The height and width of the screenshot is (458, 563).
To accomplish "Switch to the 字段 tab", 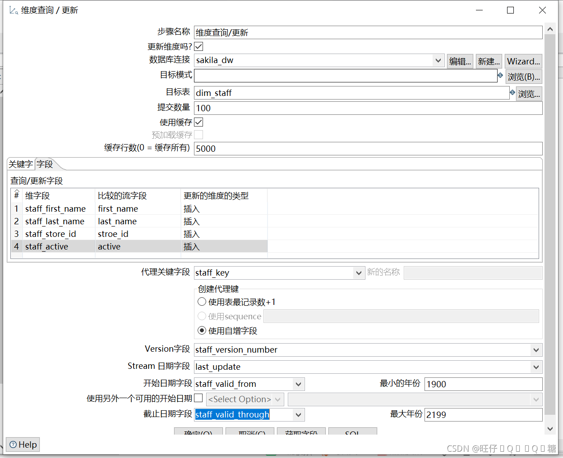I will [45, 164].
